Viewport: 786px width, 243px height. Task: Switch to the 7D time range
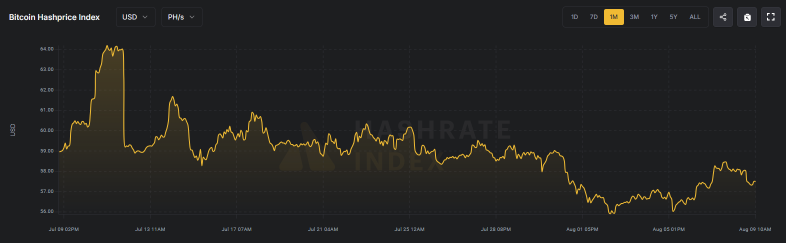593,17
